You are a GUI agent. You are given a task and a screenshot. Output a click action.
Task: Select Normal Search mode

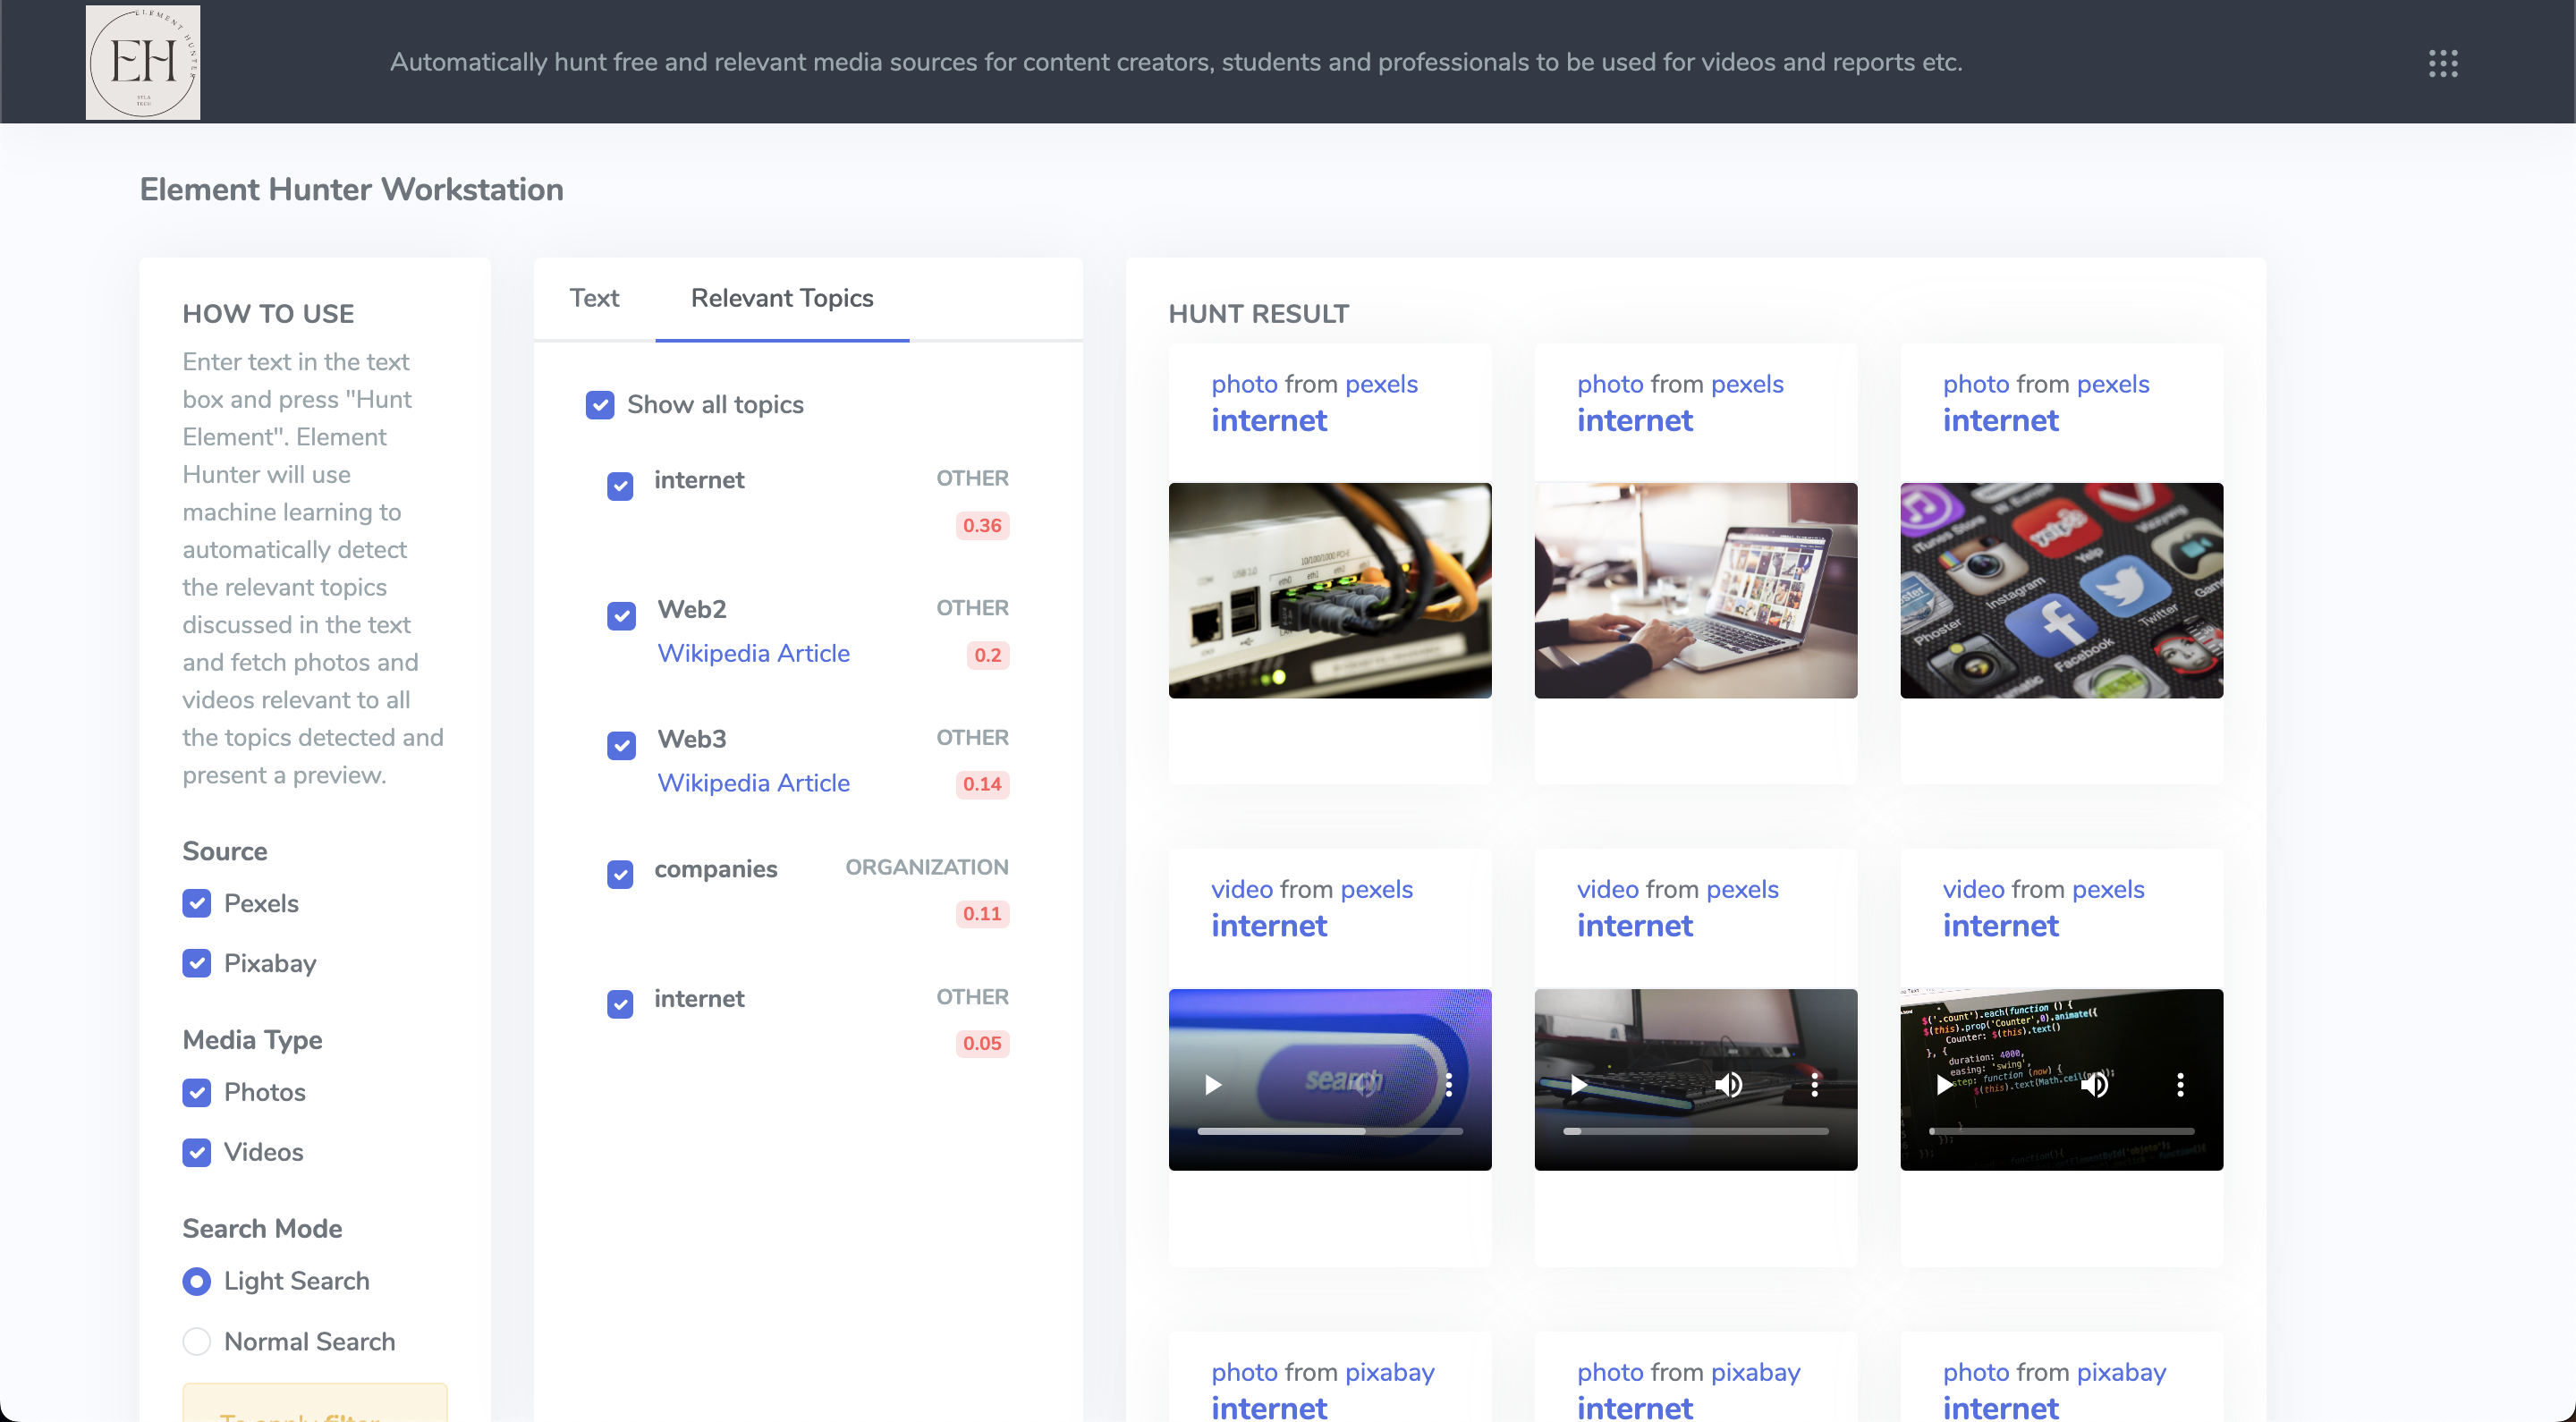tap(197, 1341)
